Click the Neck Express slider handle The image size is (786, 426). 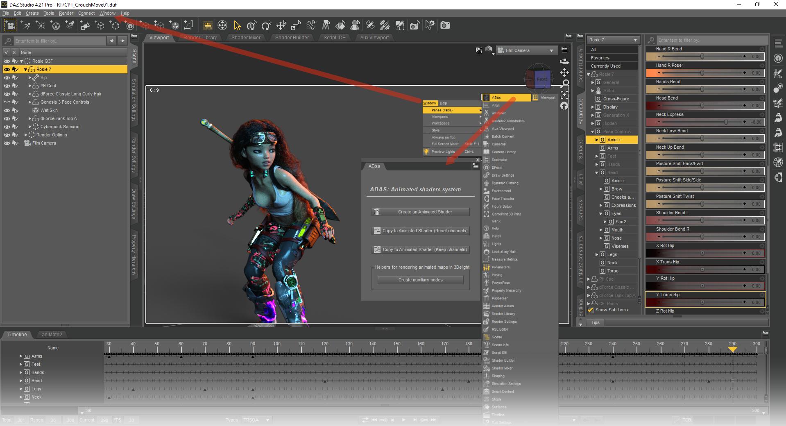tap(726, 122)
